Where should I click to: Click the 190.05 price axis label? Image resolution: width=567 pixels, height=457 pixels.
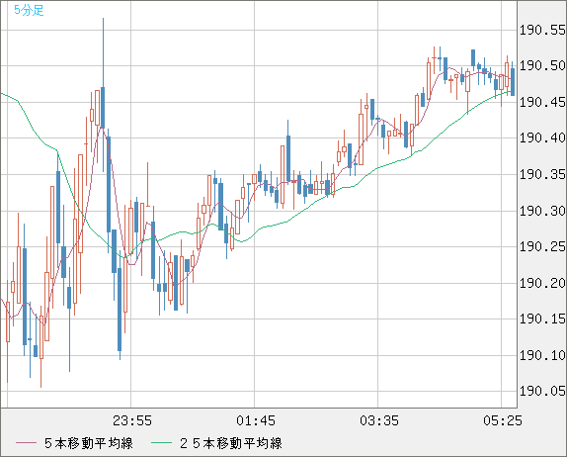(x=542, y=391)
